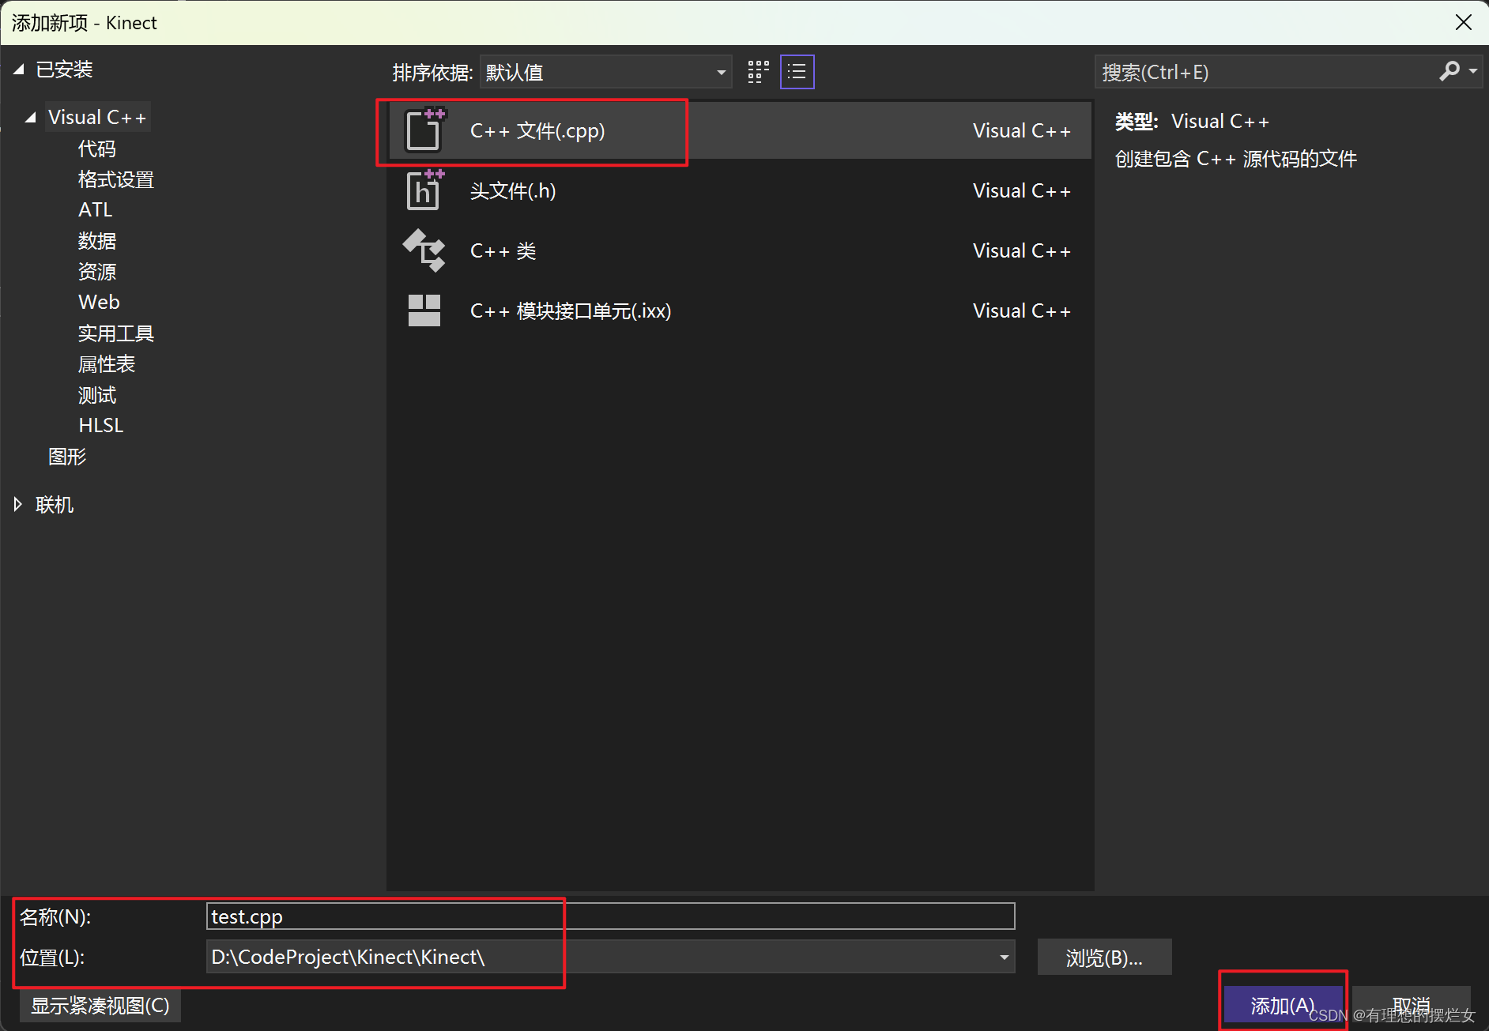Select the 头文件(.h) template icon
Viewport: 1489px width, 1031px height.
(424, 190)
